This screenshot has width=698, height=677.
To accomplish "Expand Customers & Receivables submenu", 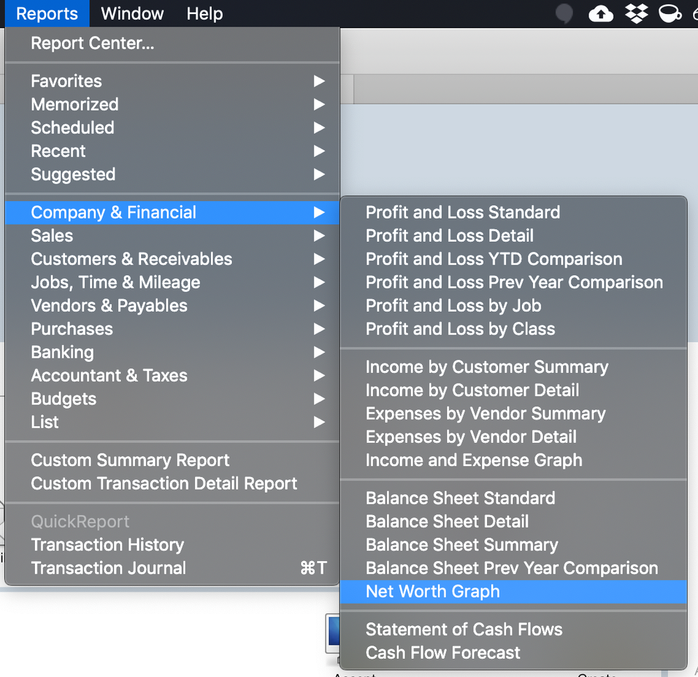I will [x=173, y=259].
